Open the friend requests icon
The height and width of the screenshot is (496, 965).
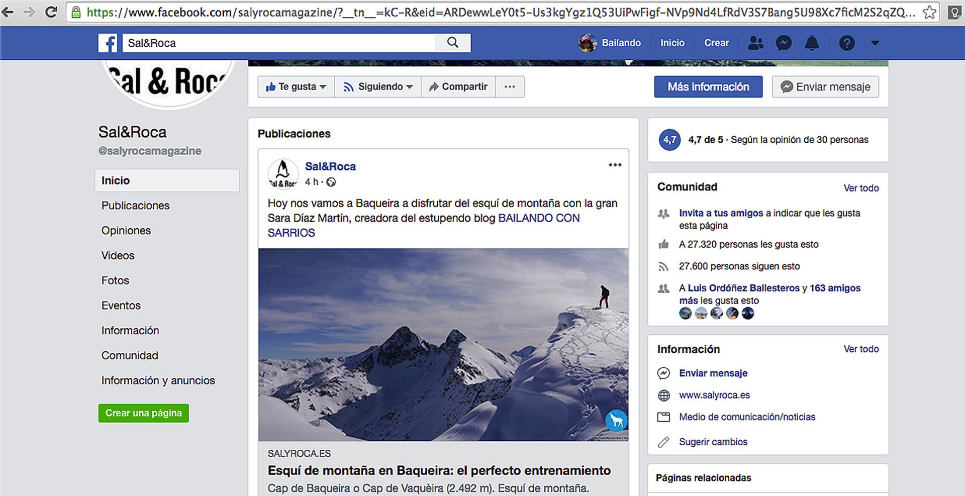pyautogui.click(x=755, y=43)
